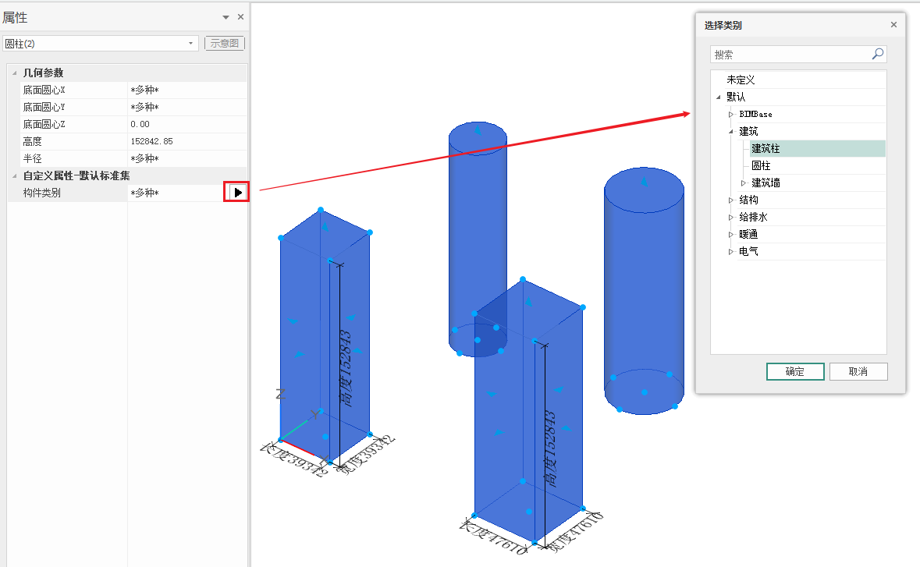Open the 属性 panel options arrow
The image size is (920, 567).
(x=226, y=17)
